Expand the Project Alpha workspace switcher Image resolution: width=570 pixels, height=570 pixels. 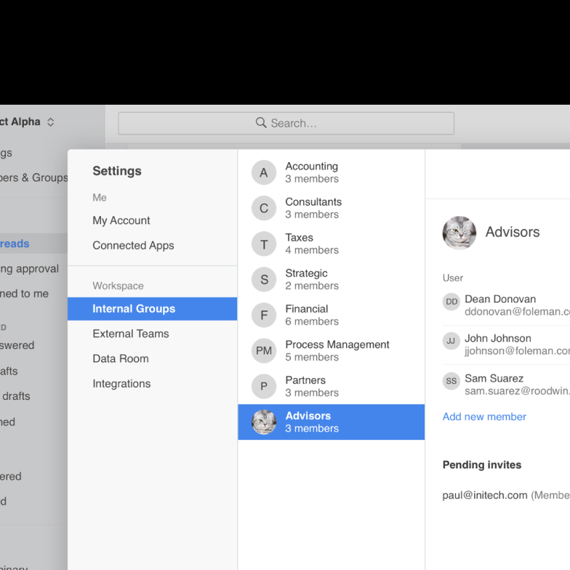pyautogui.click(x=50, y=122)
